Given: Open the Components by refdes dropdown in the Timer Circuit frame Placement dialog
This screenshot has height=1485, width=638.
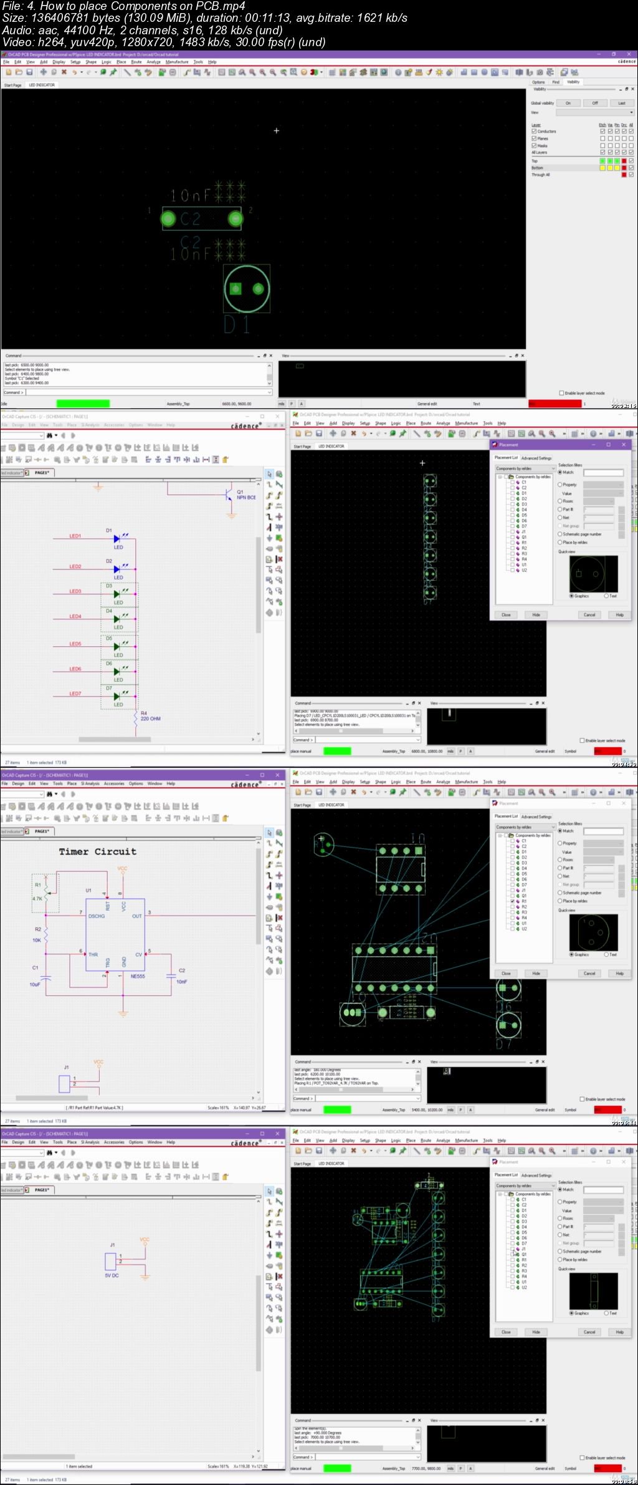Looking at the screenshot, I should [525, 827].
